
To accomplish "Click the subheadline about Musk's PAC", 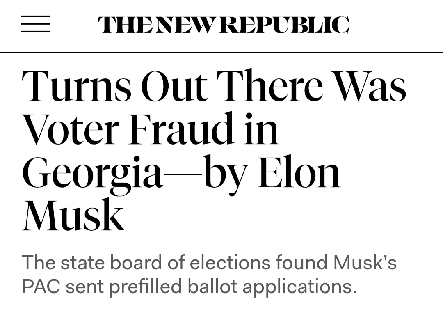I will [x=209, y=274].
